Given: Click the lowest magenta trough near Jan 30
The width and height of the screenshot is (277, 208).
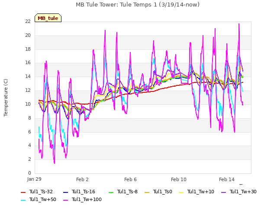Looking at the screenshot, I should tap(55, 163).
